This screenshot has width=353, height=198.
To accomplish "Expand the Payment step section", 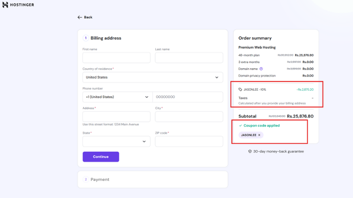I will coord(153,180).
